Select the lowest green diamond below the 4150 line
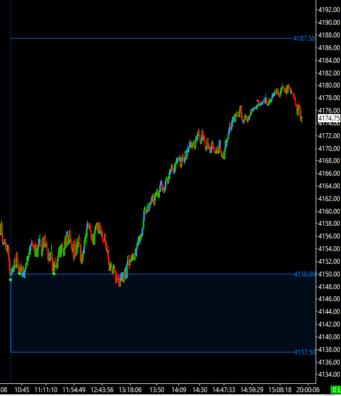The image size is (341, 396). tap(10, 280)
